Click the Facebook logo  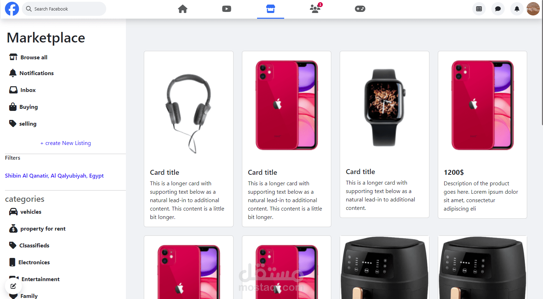pos(12,9)
